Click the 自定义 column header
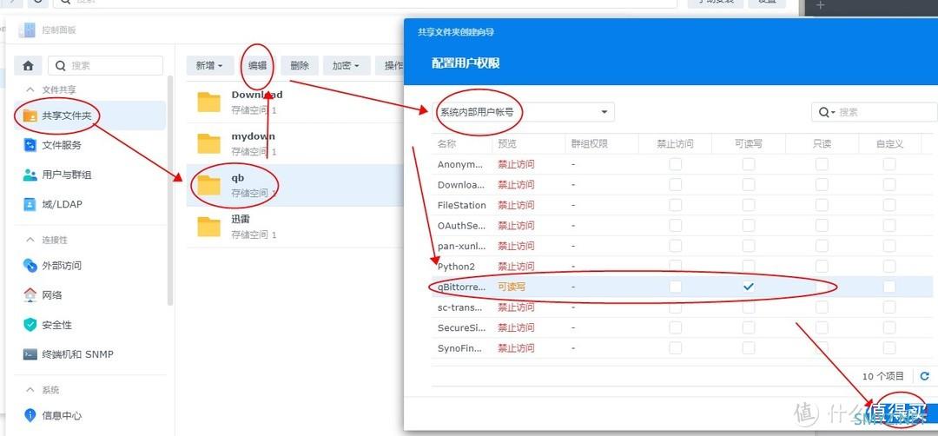938x436 pixels. click(889, 144)
